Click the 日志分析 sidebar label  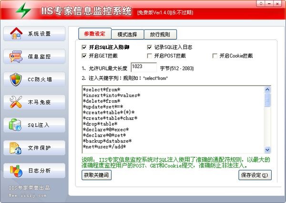40,171
